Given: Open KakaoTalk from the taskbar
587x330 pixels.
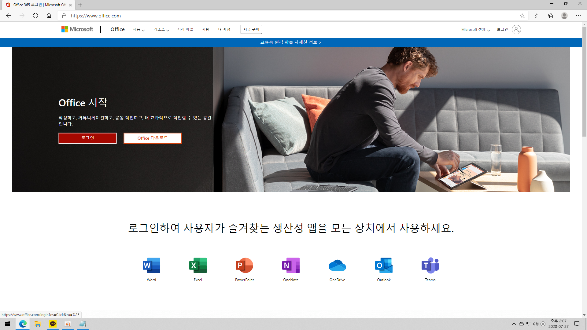Looking at the screenshot, I should pos(53,324).
